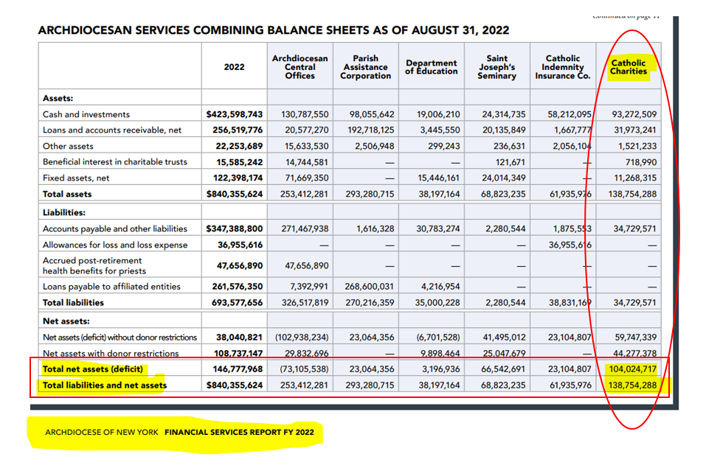720x468 pixels.
Task: Select "Net assets with donor restrictions" label
Action: tap(111, 353)
